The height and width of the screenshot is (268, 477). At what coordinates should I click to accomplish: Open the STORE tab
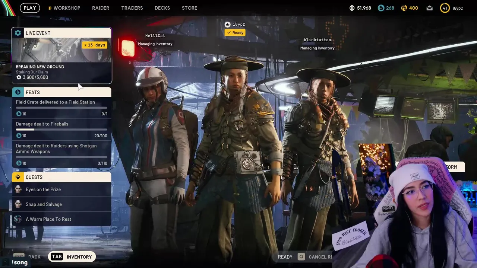click(x=189, y=8)
